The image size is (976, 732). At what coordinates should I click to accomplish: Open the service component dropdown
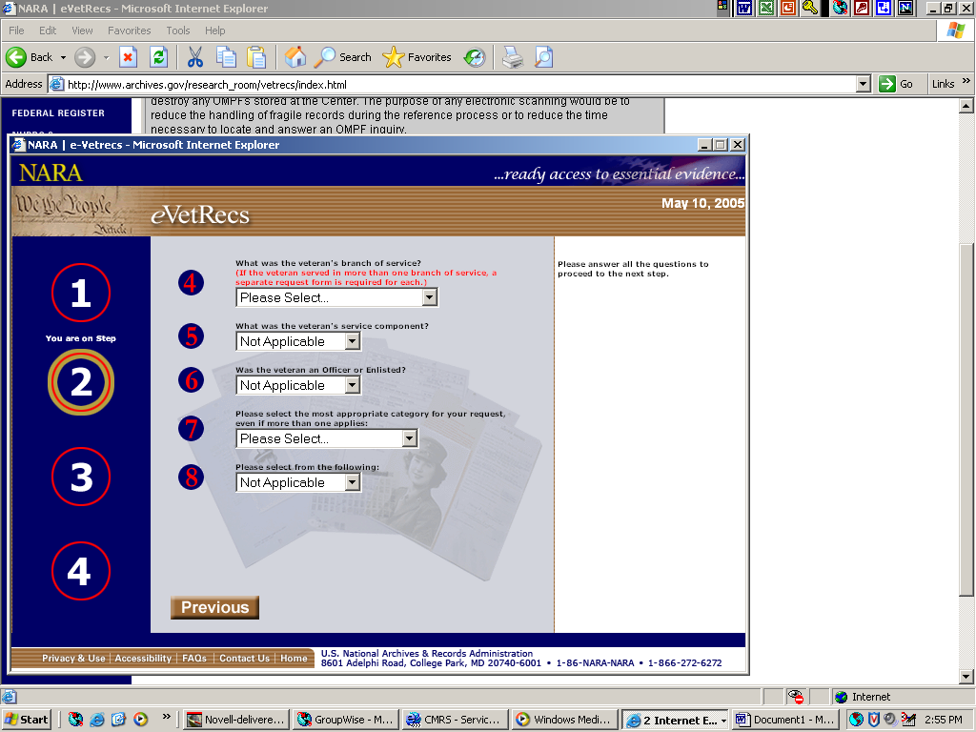pos(298,341)
